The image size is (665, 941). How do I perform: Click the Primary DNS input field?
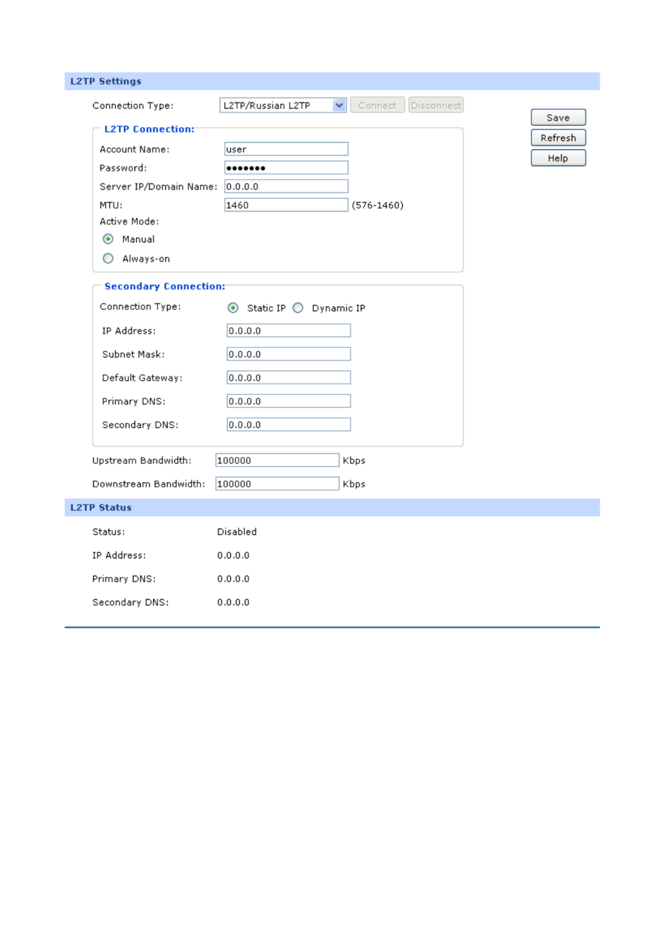(288, 401)
